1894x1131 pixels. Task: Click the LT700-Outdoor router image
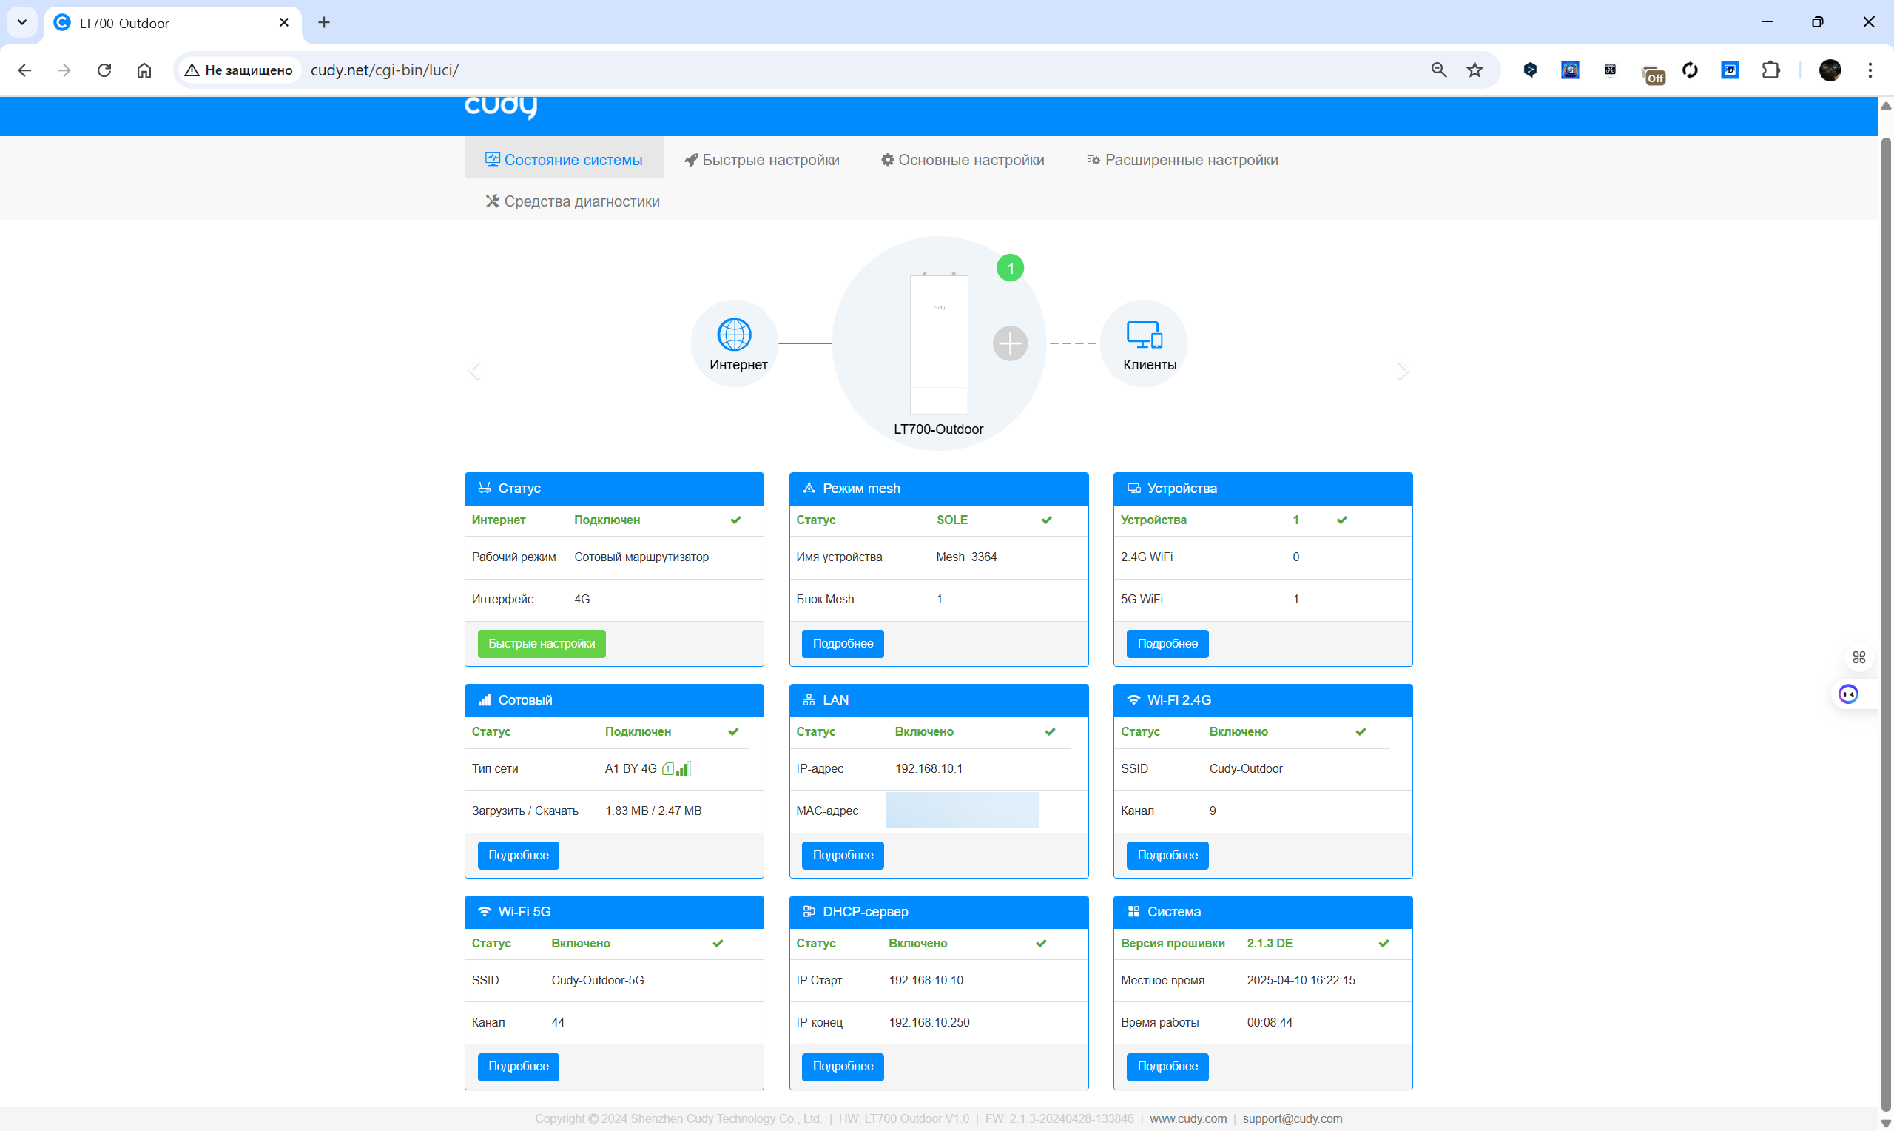click(938, 344)
